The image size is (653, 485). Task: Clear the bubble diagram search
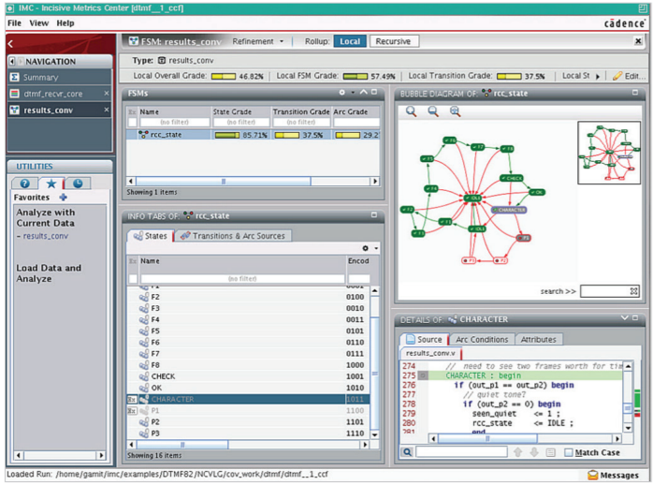click(634, 291)
